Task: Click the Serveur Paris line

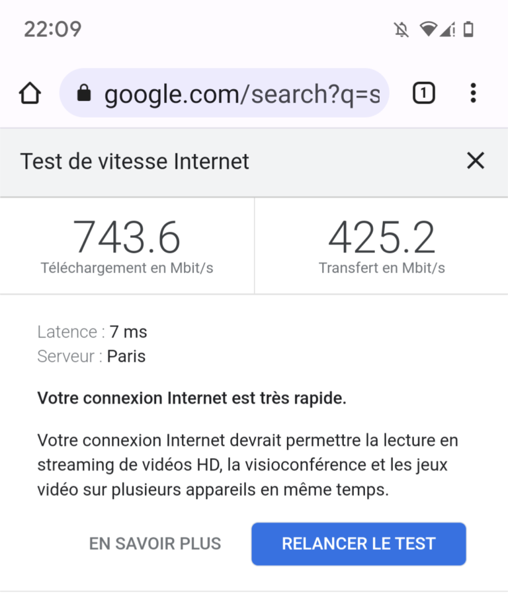Action: pos(91,356)
